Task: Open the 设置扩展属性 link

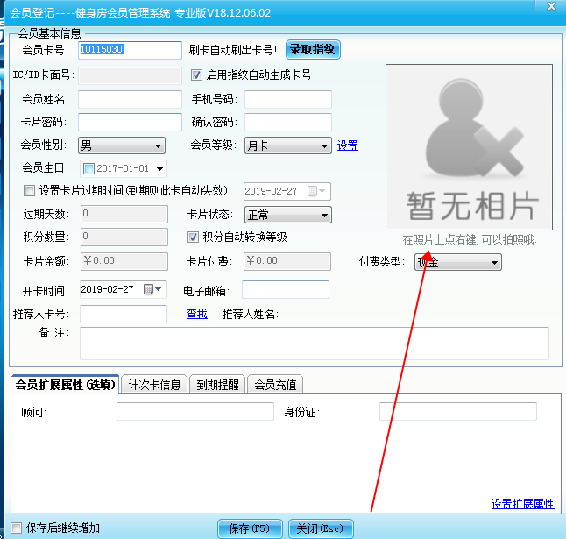Action: (x=522, y=504)
